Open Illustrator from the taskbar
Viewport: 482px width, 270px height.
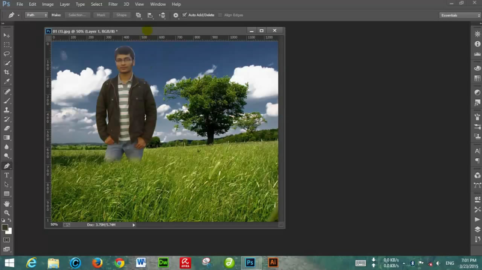click(273, 262)
